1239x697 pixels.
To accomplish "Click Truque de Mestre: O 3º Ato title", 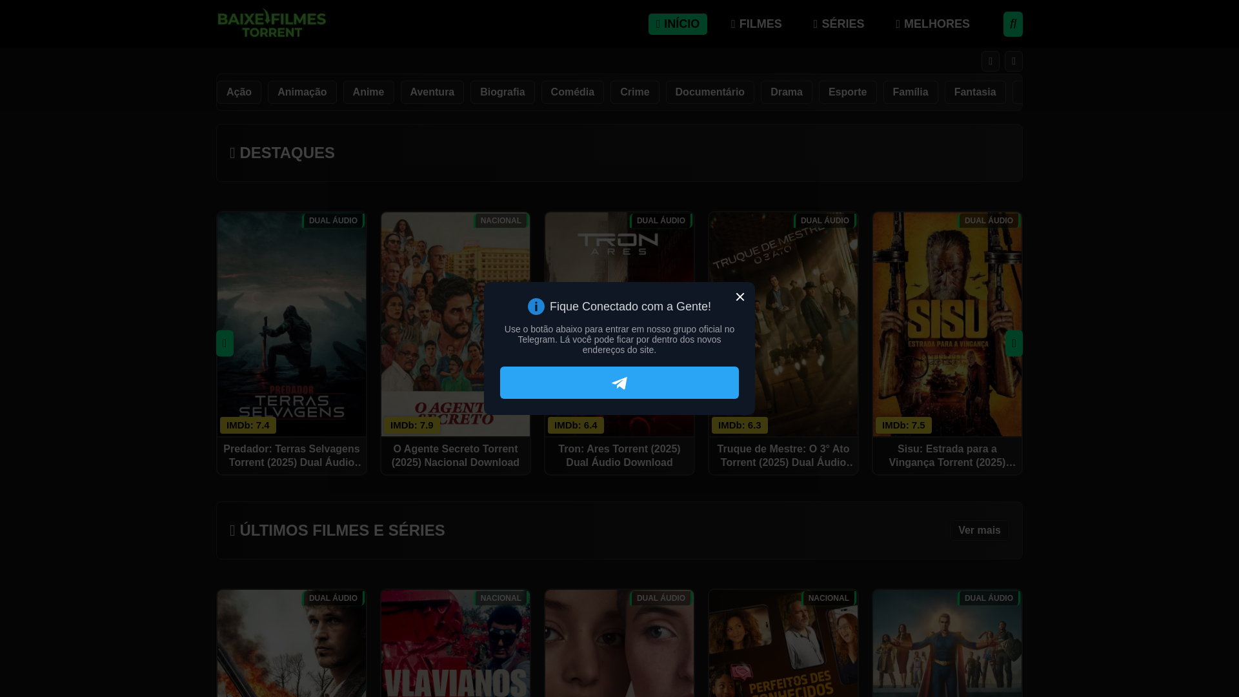I will coord(783,456).
